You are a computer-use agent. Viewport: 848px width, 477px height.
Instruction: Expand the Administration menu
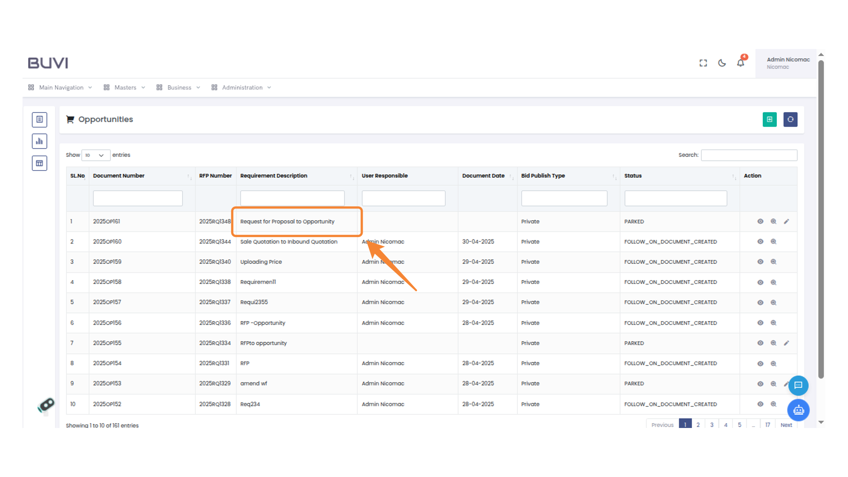242,87
